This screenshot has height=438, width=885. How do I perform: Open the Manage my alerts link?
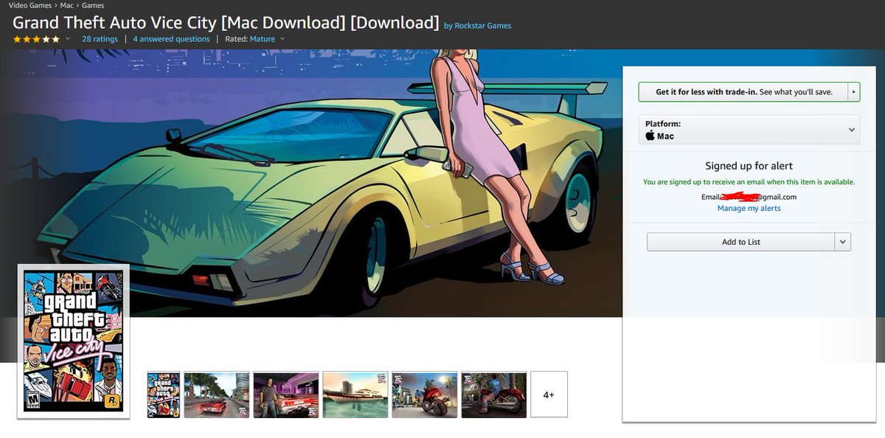[749, 209]
